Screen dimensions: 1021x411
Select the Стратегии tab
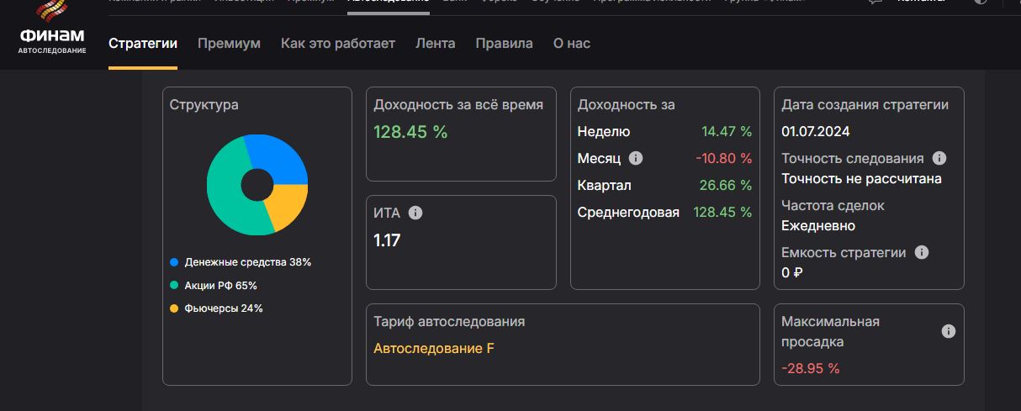(143, 44)
